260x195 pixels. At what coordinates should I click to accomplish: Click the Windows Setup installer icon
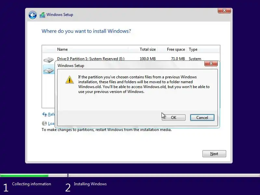tap(43, 15)
